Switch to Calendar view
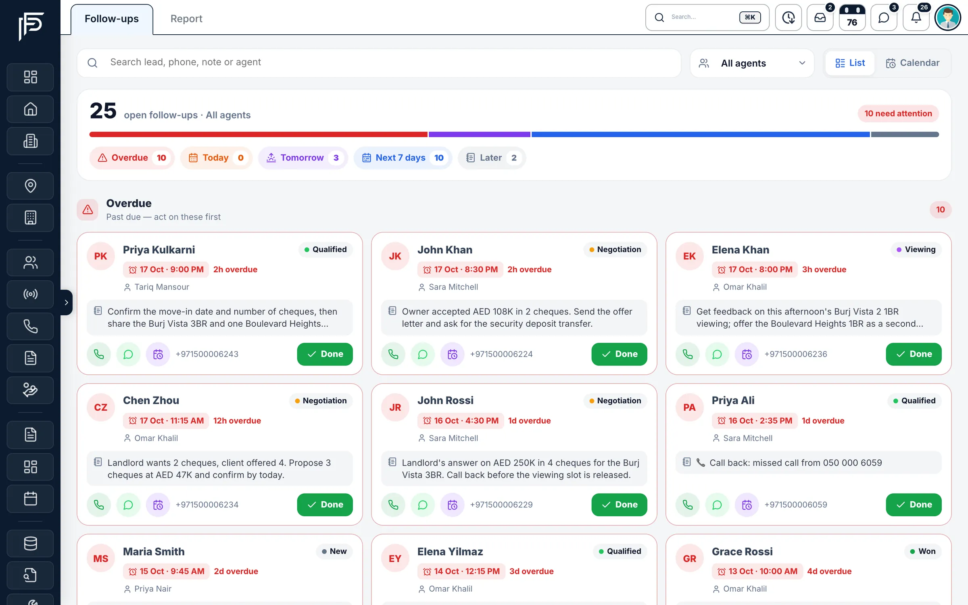Image resolution: width=968 pixels, height=605 pixels. tap(913, 63)
